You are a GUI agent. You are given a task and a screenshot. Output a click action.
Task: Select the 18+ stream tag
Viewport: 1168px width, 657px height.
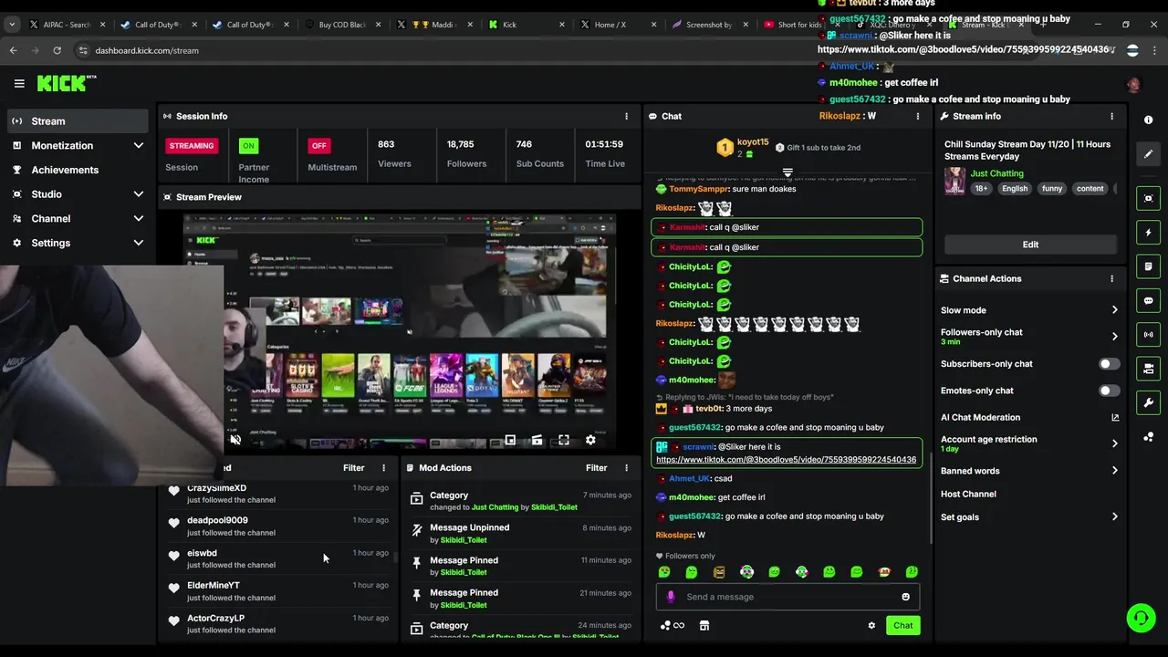[x=981, y=189]
